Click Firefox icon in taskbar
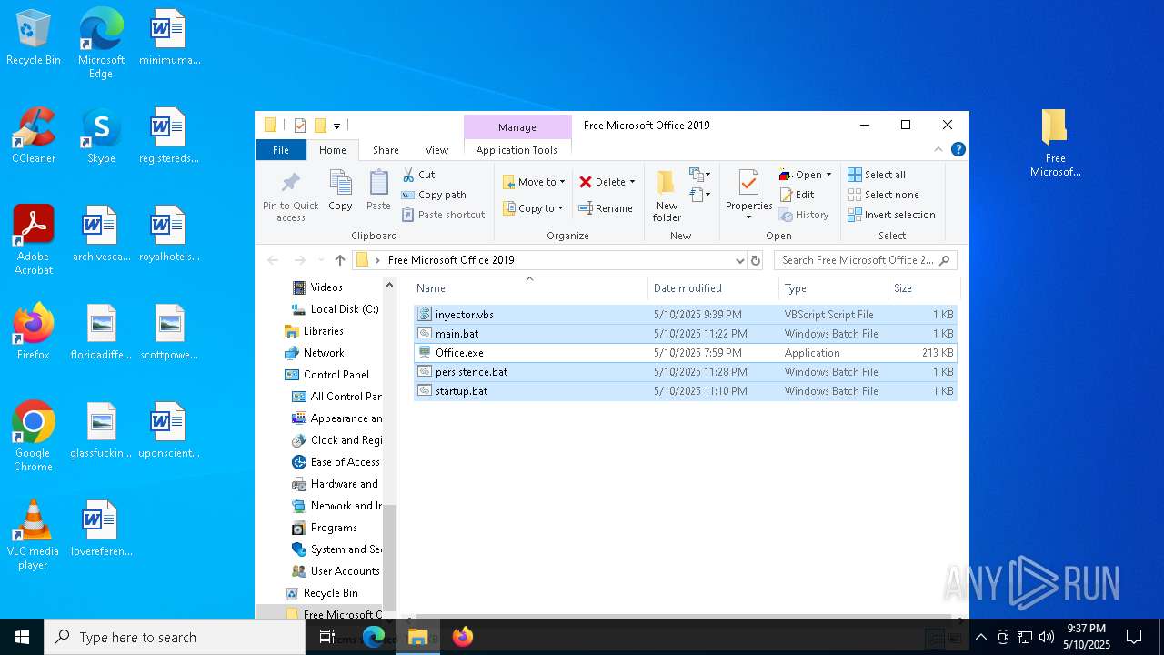 [462, 637]
